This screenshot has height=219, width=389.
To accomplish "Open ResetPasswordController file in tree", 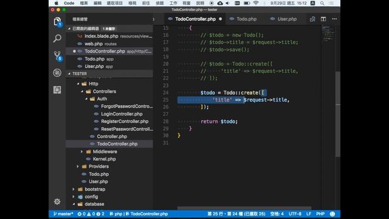I will [x=109, y=129].
